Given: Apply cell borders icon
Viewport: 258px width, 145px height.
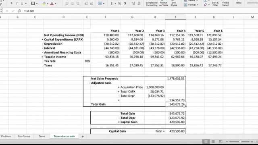Looking at the screenshot, I should [33, 4].
